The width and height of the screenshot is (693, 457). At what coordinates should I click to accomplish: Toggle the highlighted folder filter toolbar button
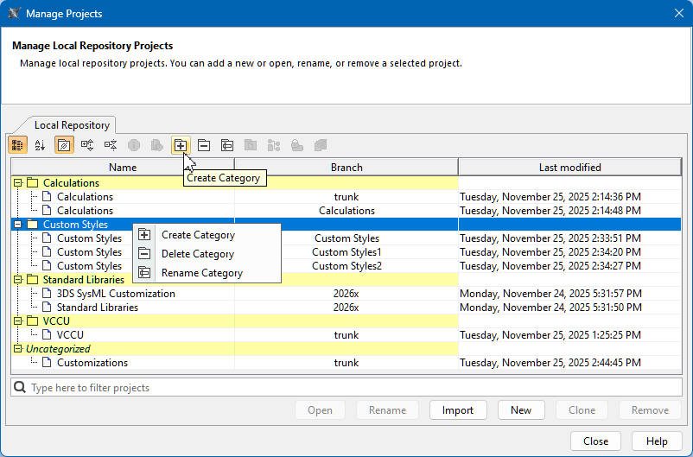click(63, 145)
